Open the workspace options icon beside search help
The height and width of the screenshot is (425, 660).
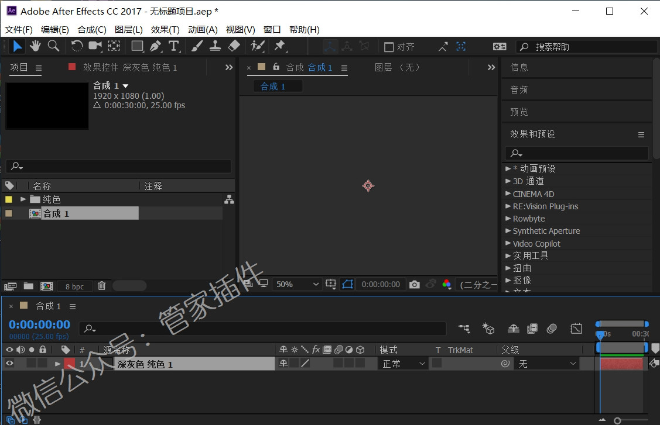[x=500, y=47]
